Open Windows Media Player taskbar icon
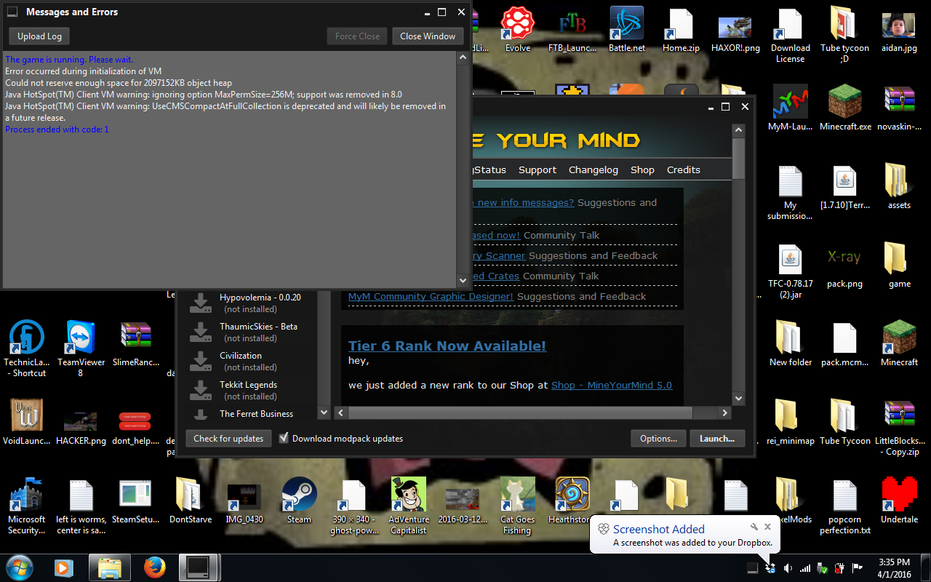 (63, 567)
